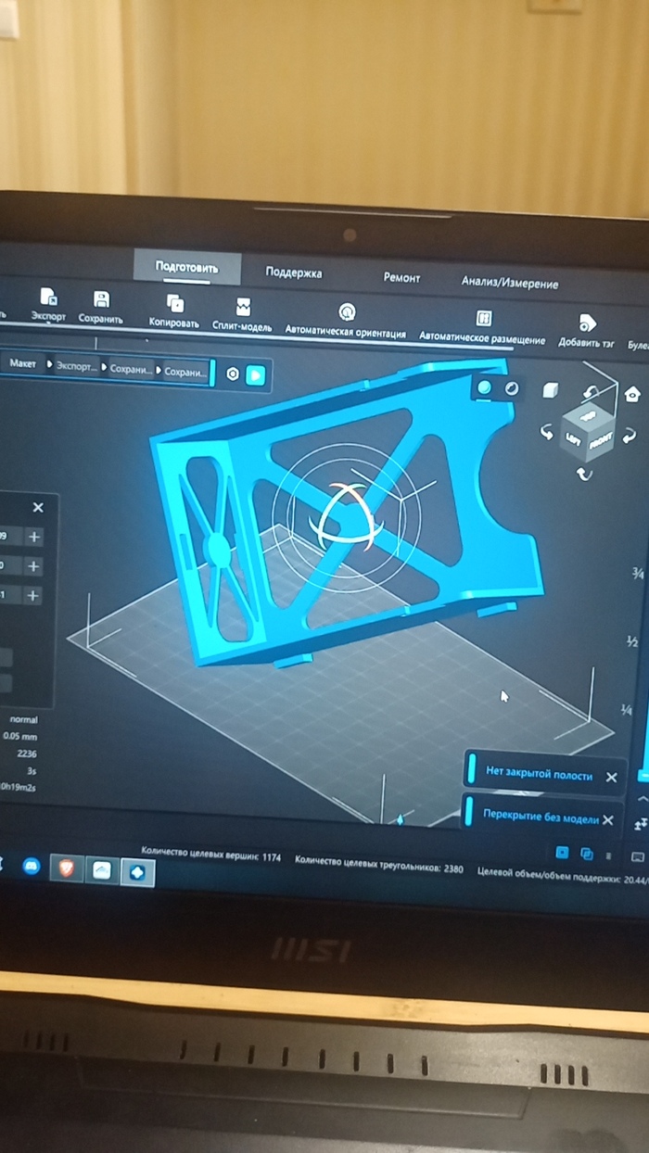Image resolution: width=649 pixels, height=1153 pixels.
Task: Click the Экспорт export icon
Action: click(x=48, y=298)
